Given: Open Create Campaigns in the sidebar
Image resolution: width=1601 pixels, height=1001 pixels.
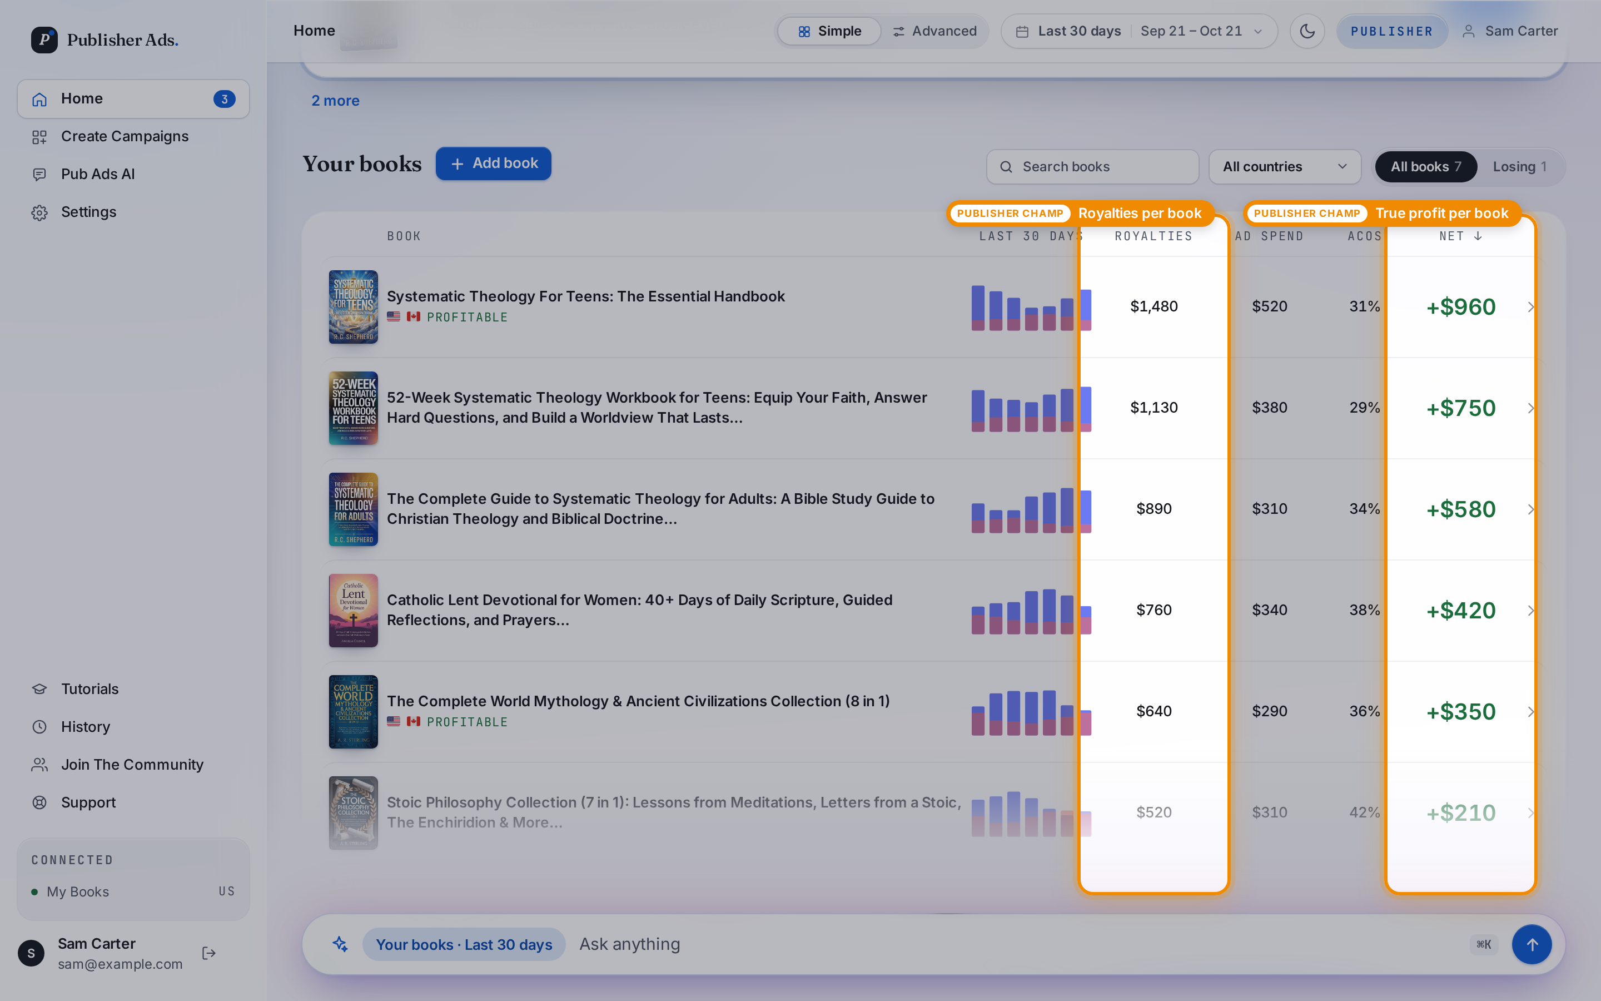Looking at the screenshot, I should 133,136.
